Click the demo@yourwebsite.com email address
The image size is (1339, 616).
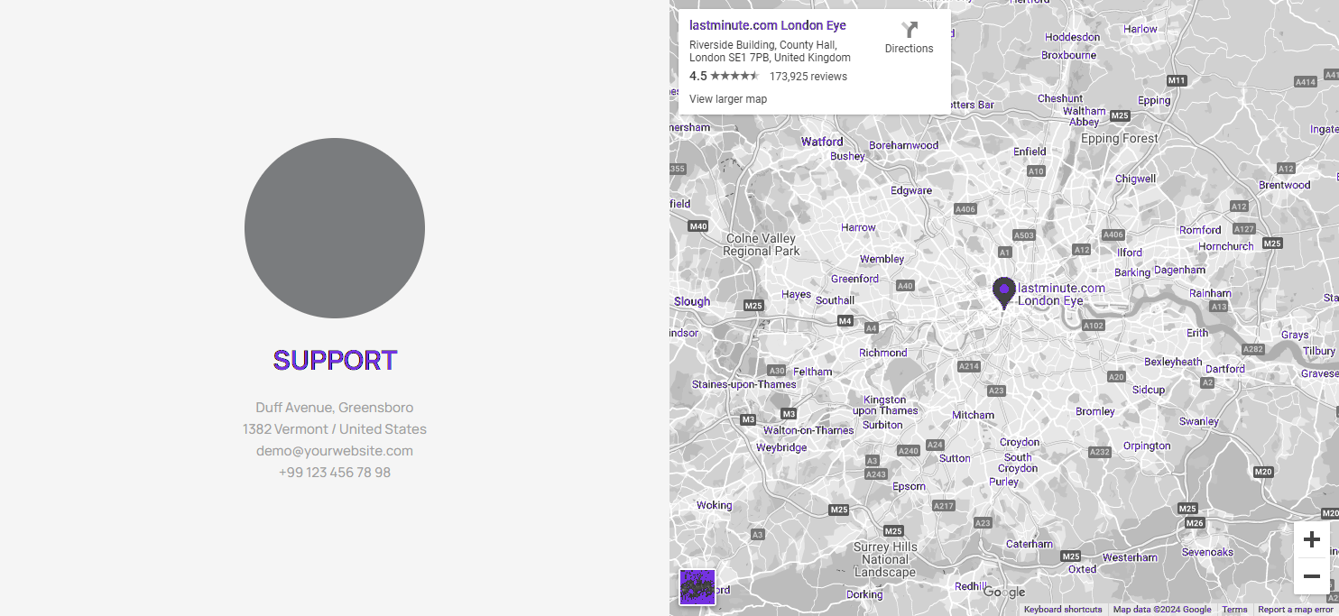coord(335,451)
